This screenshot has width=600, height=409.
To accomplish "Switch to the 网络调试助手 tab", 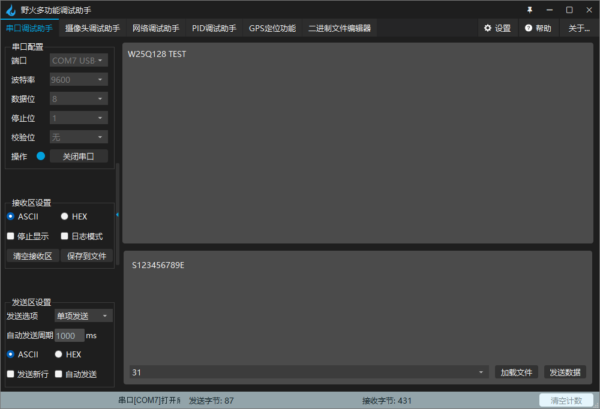I will coord(156,28).
